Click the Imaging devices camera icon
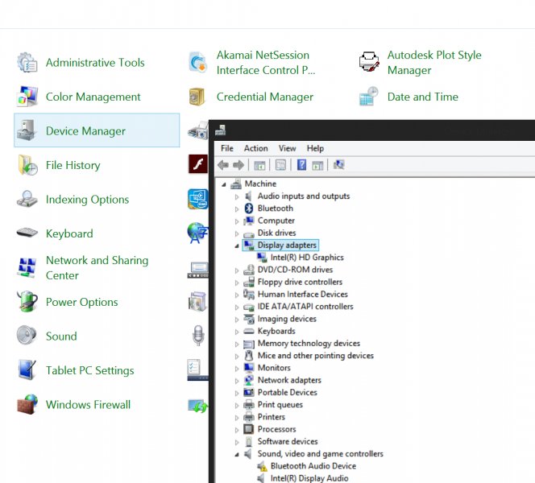The image size is (535, 483). click(249, 319)
